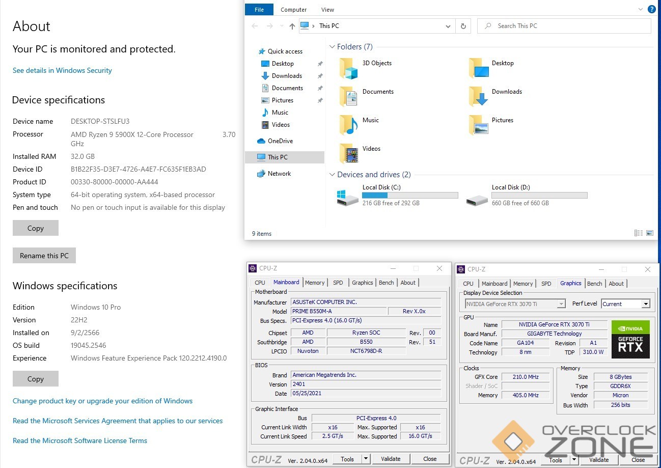
Task: Open the Microsoft Services Agreement link
Action: [118, 421]
